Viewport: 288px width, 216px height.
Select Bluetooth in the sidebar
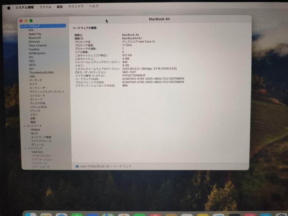(35, 38)
